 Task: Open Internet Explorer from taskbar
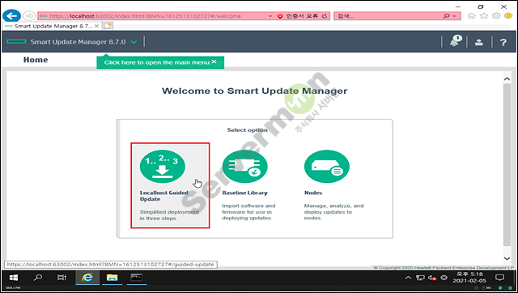click(x=87, y=278)
